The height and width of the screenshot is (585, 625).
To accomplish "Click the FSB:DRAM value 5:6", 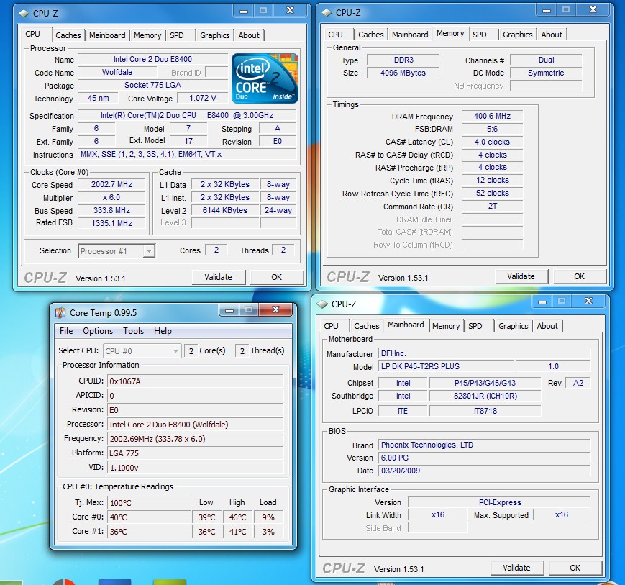I will pos(492,129).
